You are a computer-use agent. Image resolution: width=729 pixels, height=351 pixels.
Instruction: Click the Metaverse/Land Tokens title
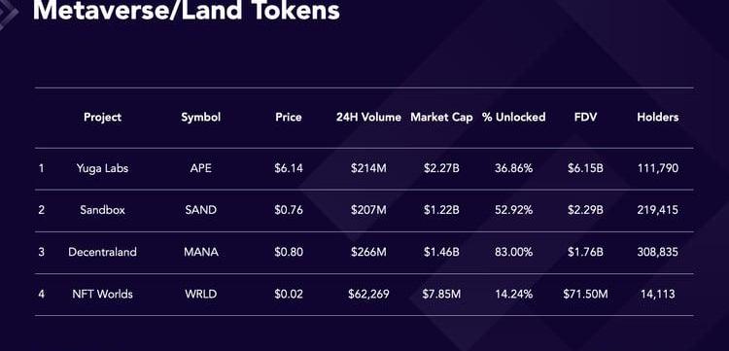[186, 11]
